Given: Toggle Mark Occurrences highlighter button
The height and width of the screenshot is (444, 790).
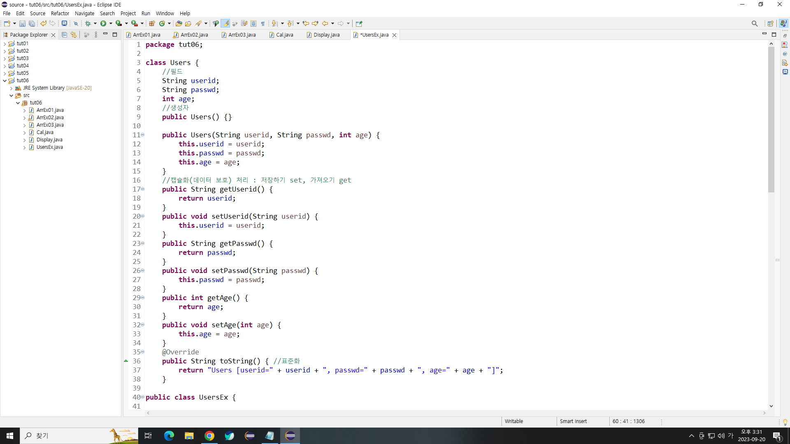Looking at the screenshot, I should point(225,23).
